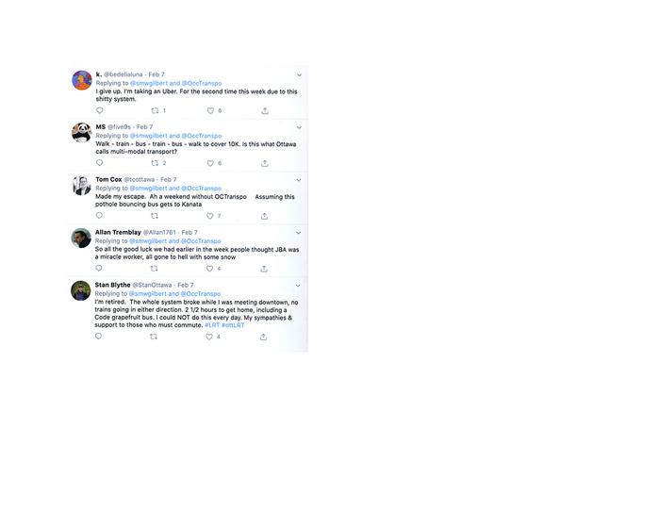This screenshot has width=659, height=527.
Task: Reply to Stan Blythe's tweet
Action: tap(98, 337)
